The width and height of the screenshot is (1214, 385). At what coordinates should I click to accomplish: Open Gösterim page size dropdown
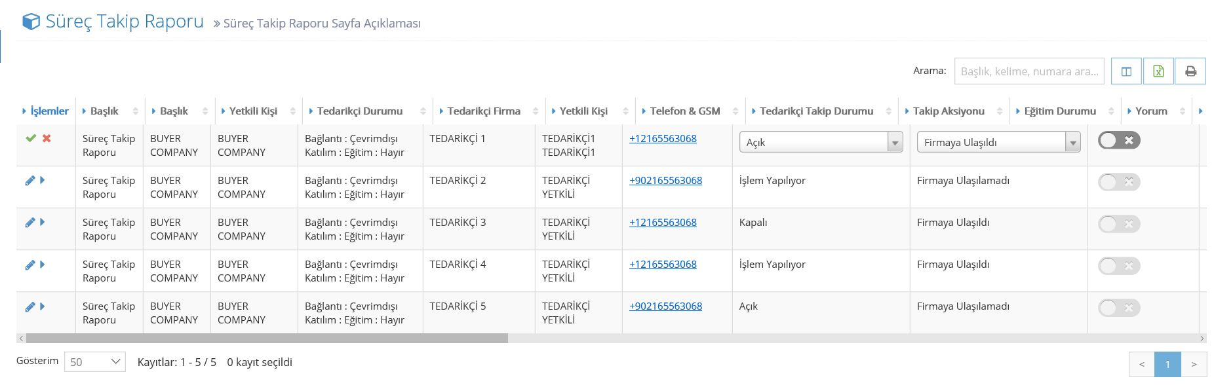tap(95, 362)
